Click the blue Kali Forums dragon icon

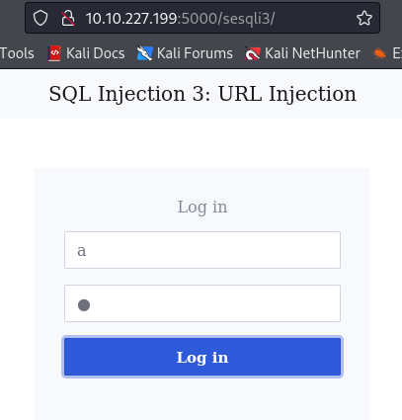(145, 53)
